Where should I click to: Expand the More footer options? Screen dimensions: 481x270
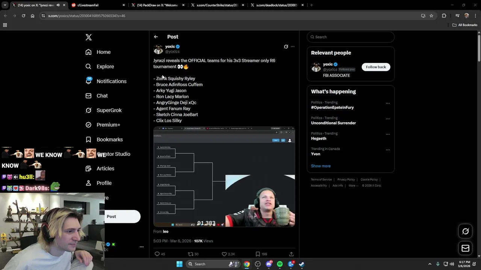[353, 186]
